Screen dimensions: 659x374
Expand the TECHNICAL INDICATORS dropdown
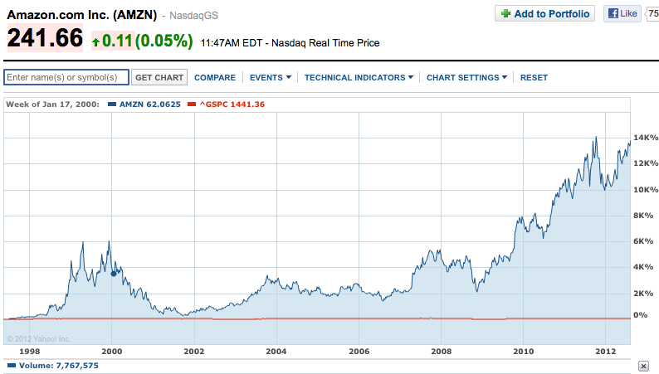[x=359, y=78]
